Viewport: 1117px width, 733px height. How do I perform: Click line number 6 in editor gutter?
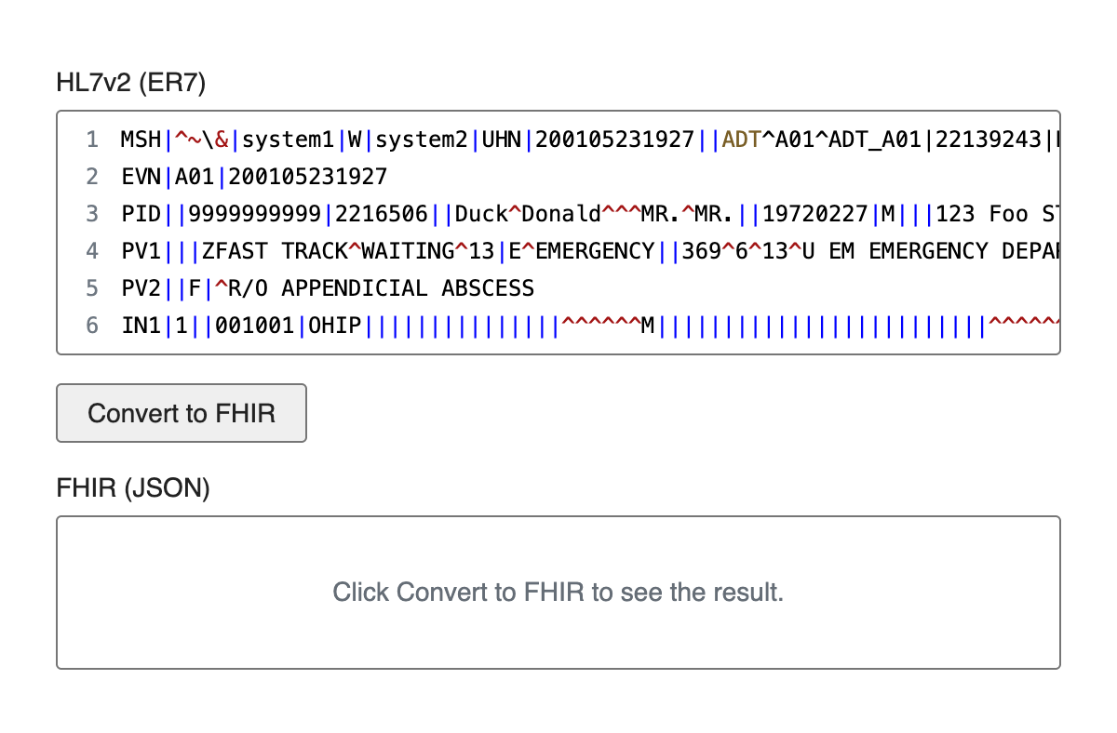coord(92,326)
